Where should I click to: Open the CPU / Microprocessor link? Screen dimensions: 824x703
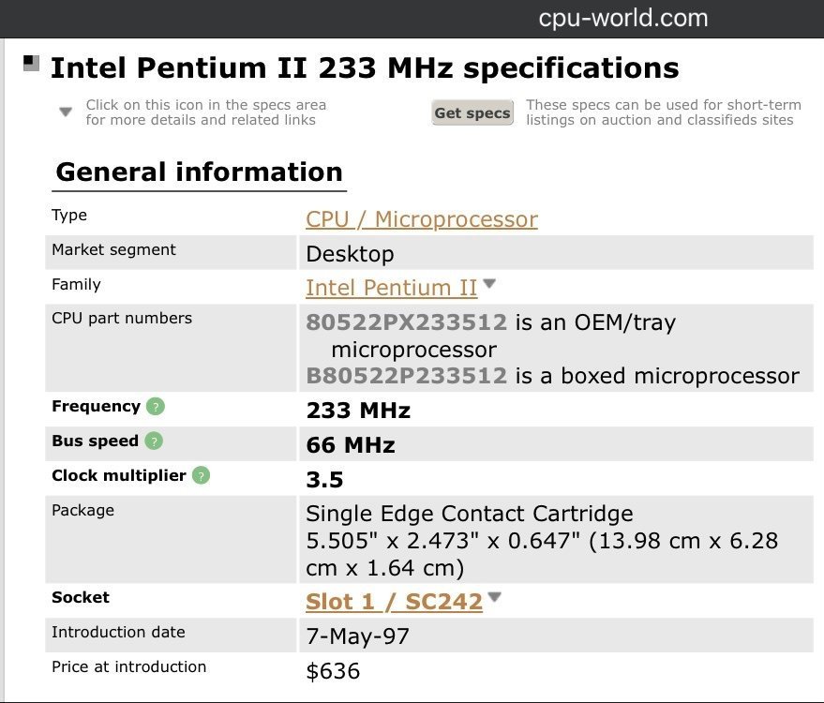422,219
